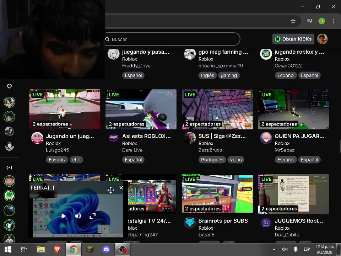The width and height of the screenshot is (341, 256).
Task: Open the Luisgo245 username link
Action: pos(58,150)
